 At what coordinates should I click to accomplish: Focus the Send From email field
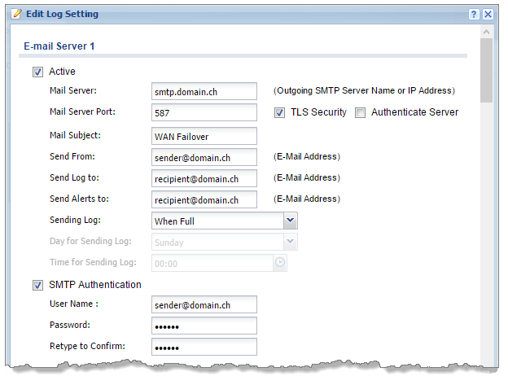tap(204, 157)
